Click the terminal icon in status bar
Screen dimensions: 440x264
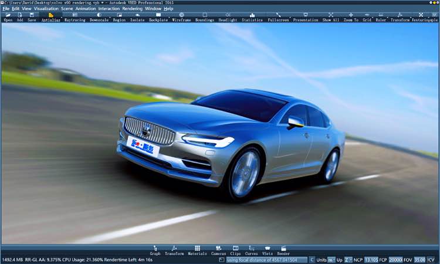pos(221,260)
